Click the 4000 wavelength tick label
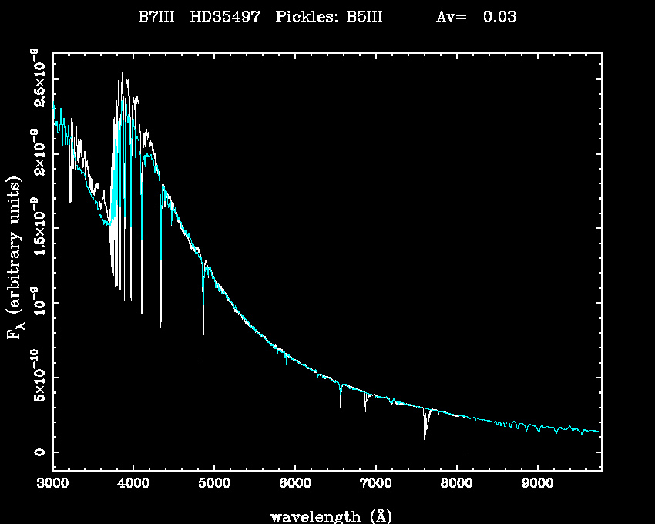This screenshot has height=524, width=655. coord(133,483)
